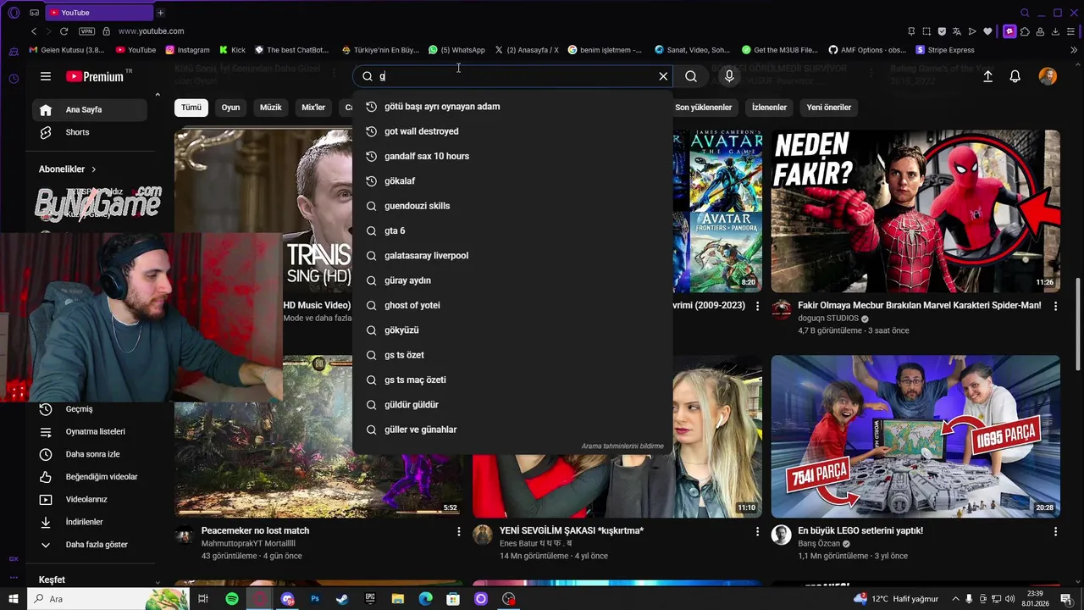Select the "Son yüklenenler" filter chip
The height and width of the screenshot is (610, 1084).
704,108
